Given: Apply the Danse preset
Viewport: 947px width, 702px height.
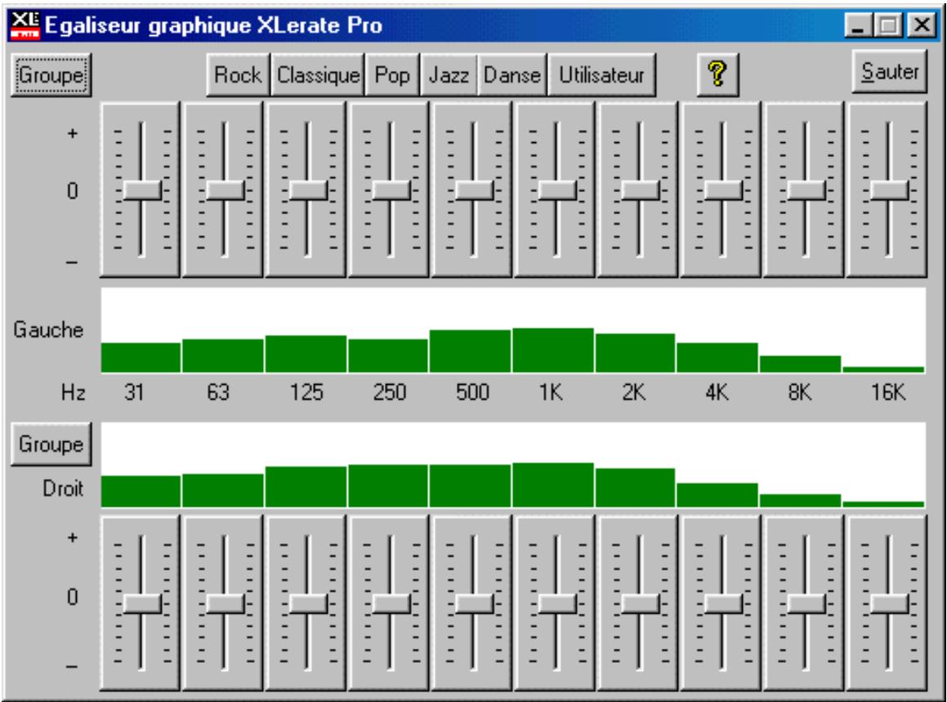Looking at the screenshot, I should [512, 75].
